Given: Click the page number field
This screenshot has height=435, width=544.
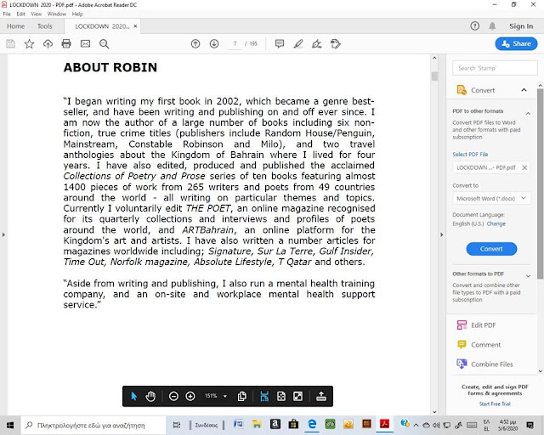Looking at the screenshot, I should click(235, 43).
